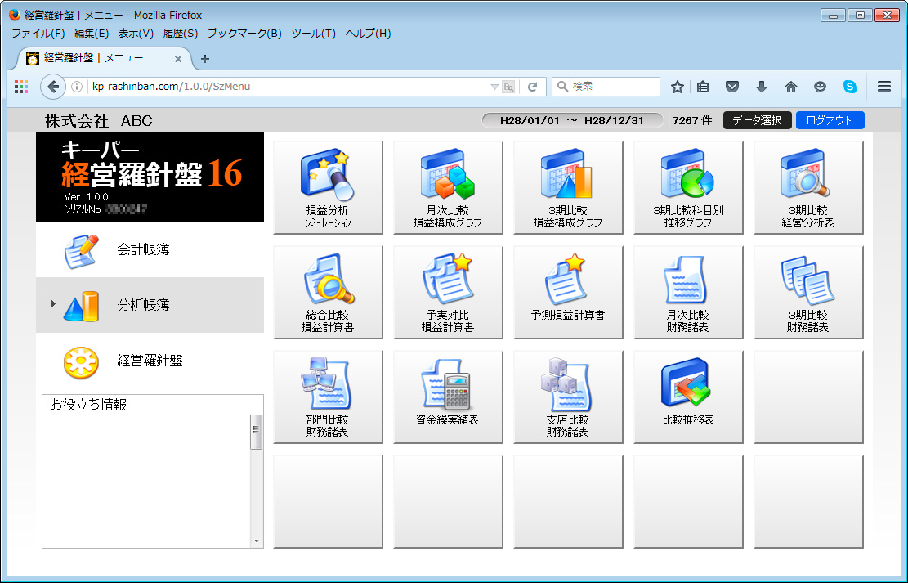Open the ヘルプ menu
The image size is (908, 583).
tap(368, 34)
